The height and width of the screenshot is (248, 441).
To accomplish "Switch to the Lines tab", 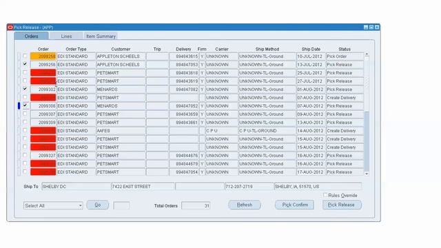I will click(x=66, y=37).
